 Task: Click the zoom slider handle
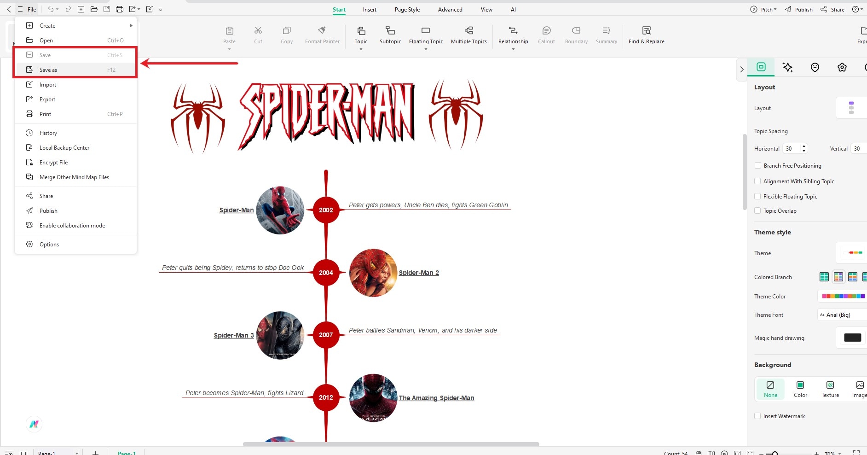pos(775,454)
